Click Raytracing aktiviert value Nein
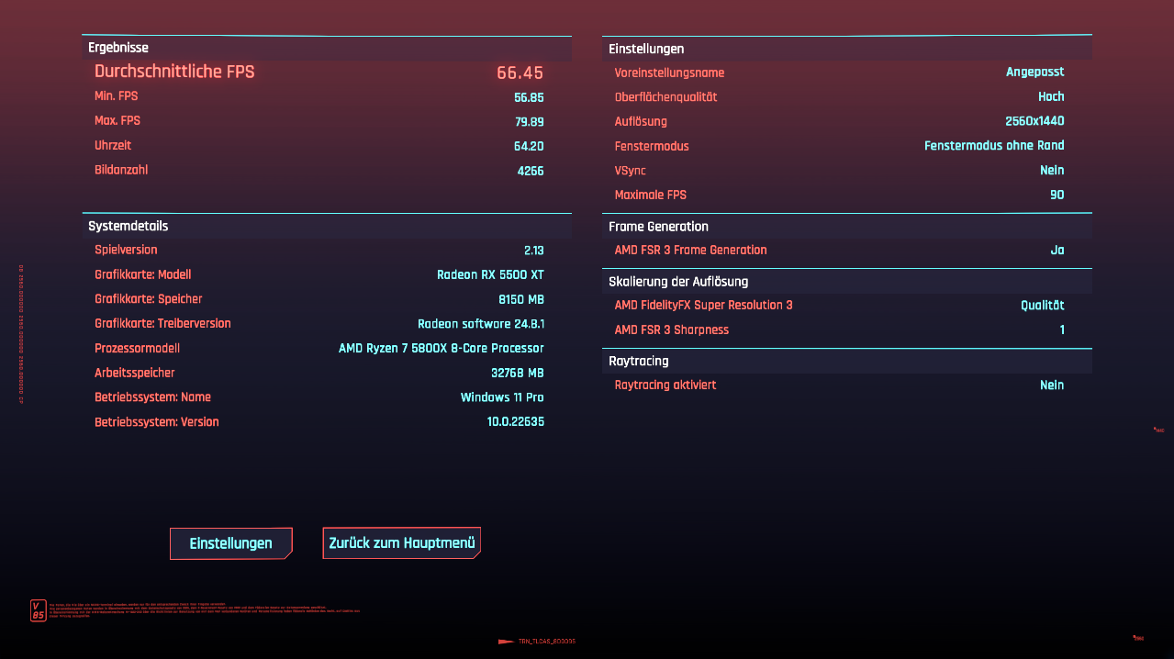 1052,385
